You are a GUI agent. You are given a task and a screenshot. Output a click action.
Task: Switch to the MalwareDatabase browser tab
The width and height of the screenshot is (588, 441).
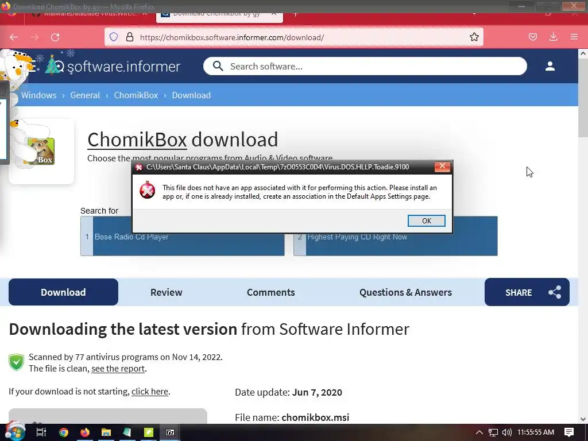pyautogui.click(x=90, y=14)
